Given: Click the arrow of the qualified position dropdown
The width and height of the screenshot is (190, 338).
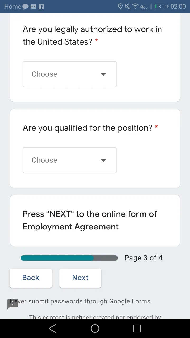Looking at the screenshot, I should [x=103, y=161].
